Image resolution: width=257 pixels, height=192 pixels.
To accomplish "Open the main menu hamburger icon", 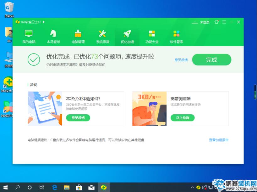I will point(224,22).
